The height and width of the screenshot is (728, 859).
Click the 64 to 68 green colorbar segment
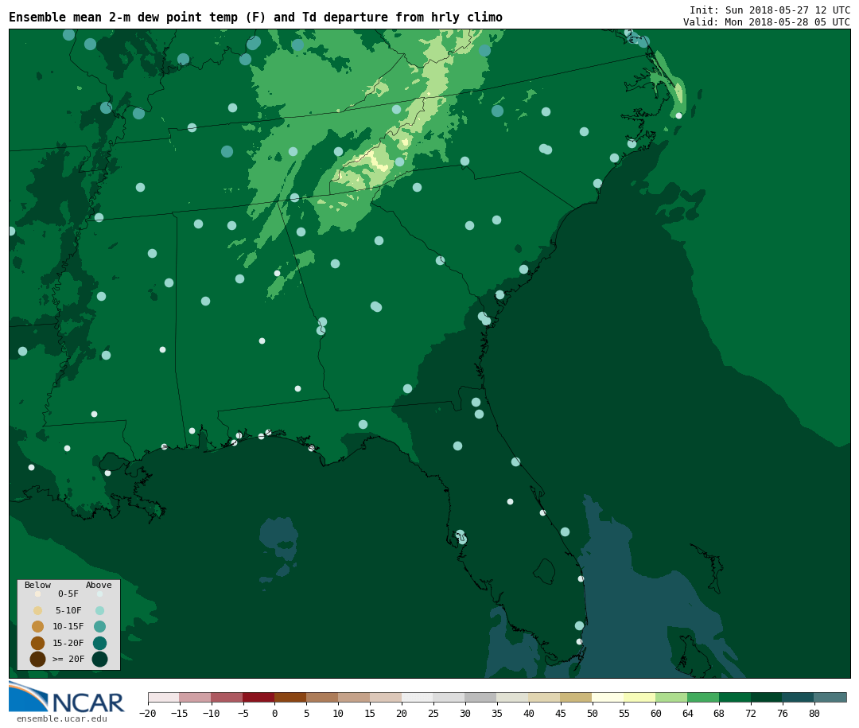click(x=703, y=697)
